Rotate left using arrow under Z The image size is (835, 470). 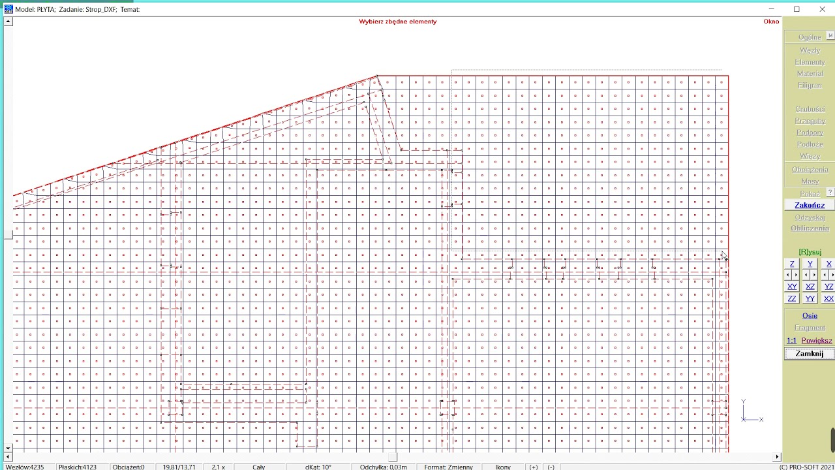point(788,275)
